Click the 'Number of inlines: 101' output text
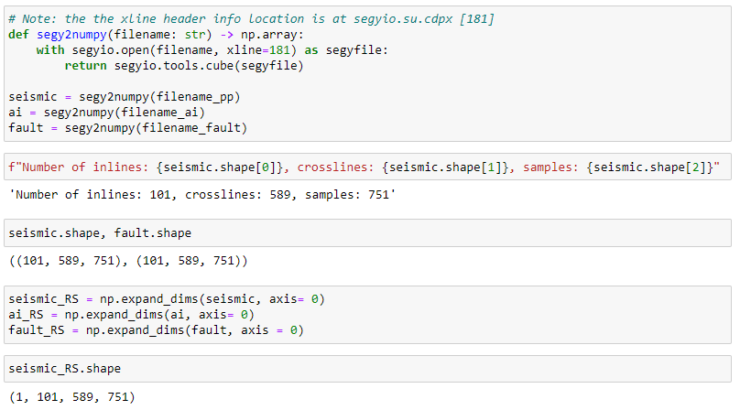Image resolution: width=740 pixels, height=410 pixels. [x=202, y=194]
